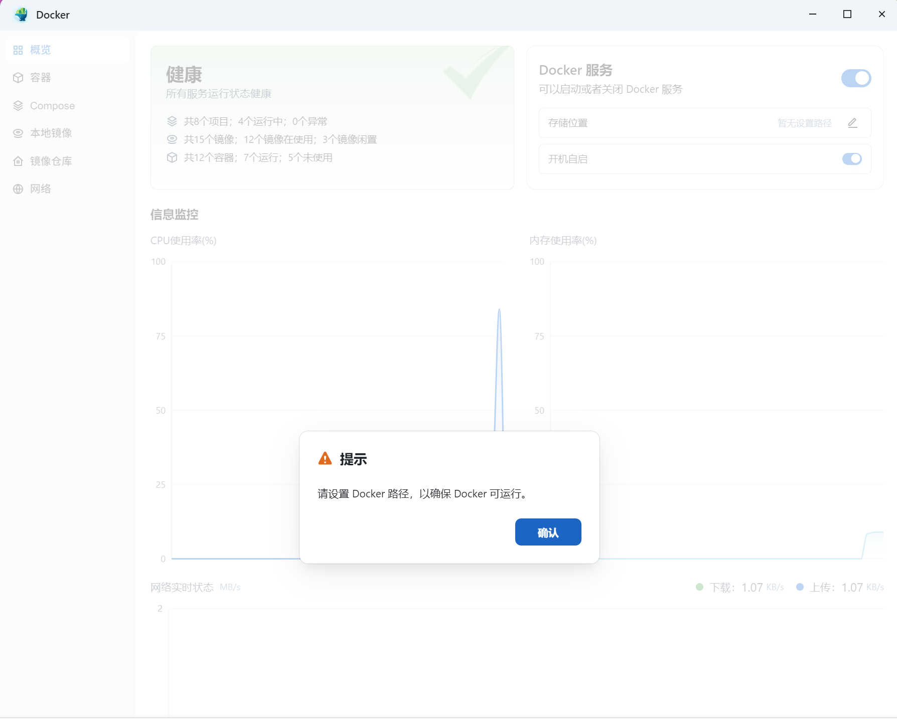Open the 镜像仓库 registry page
The image size is (897, 719).
(67, 161)
